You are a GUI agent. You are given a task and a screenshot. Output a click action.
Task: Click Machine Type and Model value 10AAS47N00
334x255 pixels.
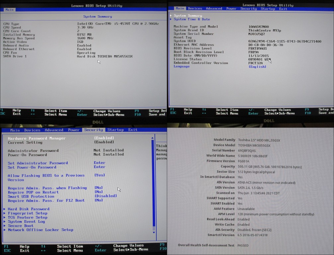pos(259,27)
